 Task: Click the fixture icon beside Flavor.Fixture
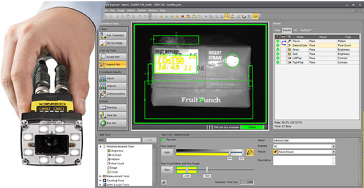(275, 152)
